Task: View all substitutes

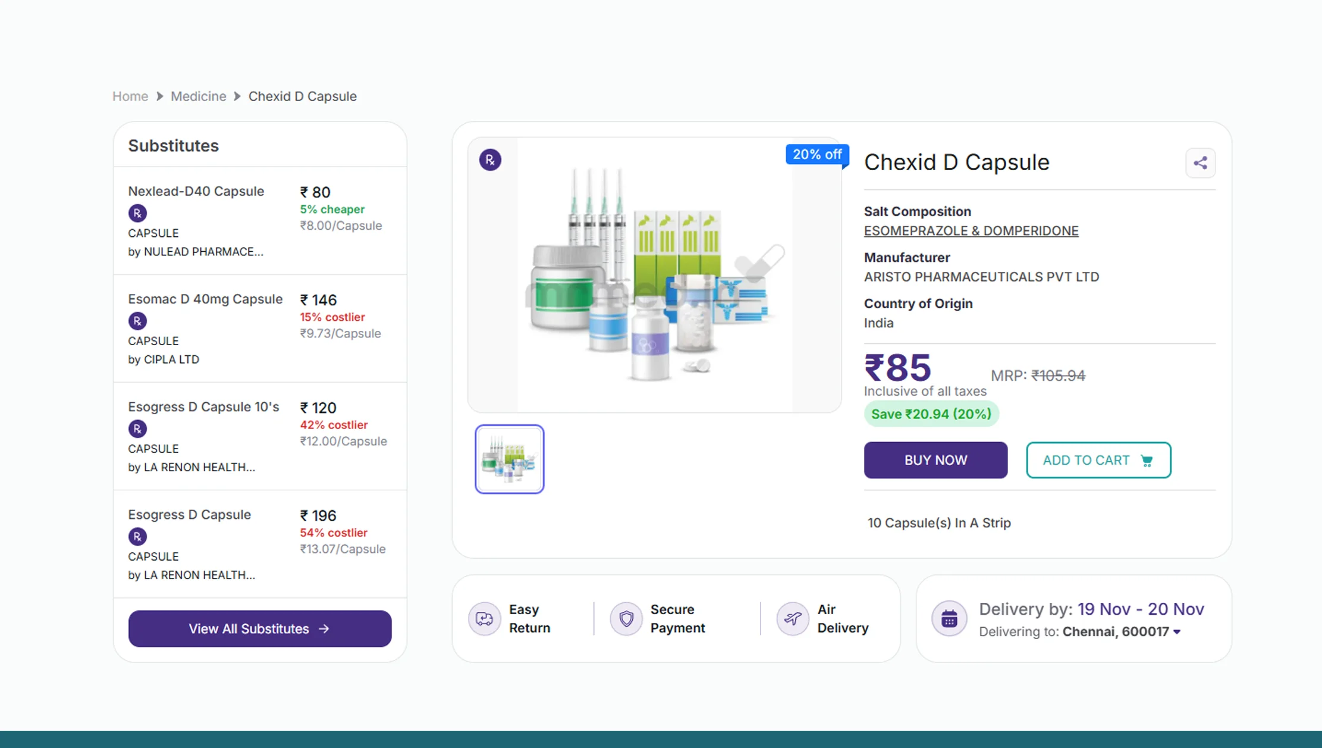Action: pyautogui.click(x=259, y=628)
